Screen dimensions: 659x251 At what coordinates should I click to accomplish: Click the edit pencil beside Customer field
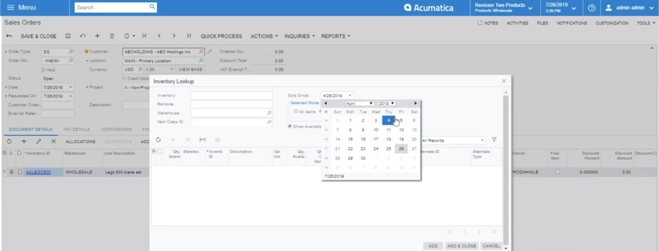click(x=209, y=52)
